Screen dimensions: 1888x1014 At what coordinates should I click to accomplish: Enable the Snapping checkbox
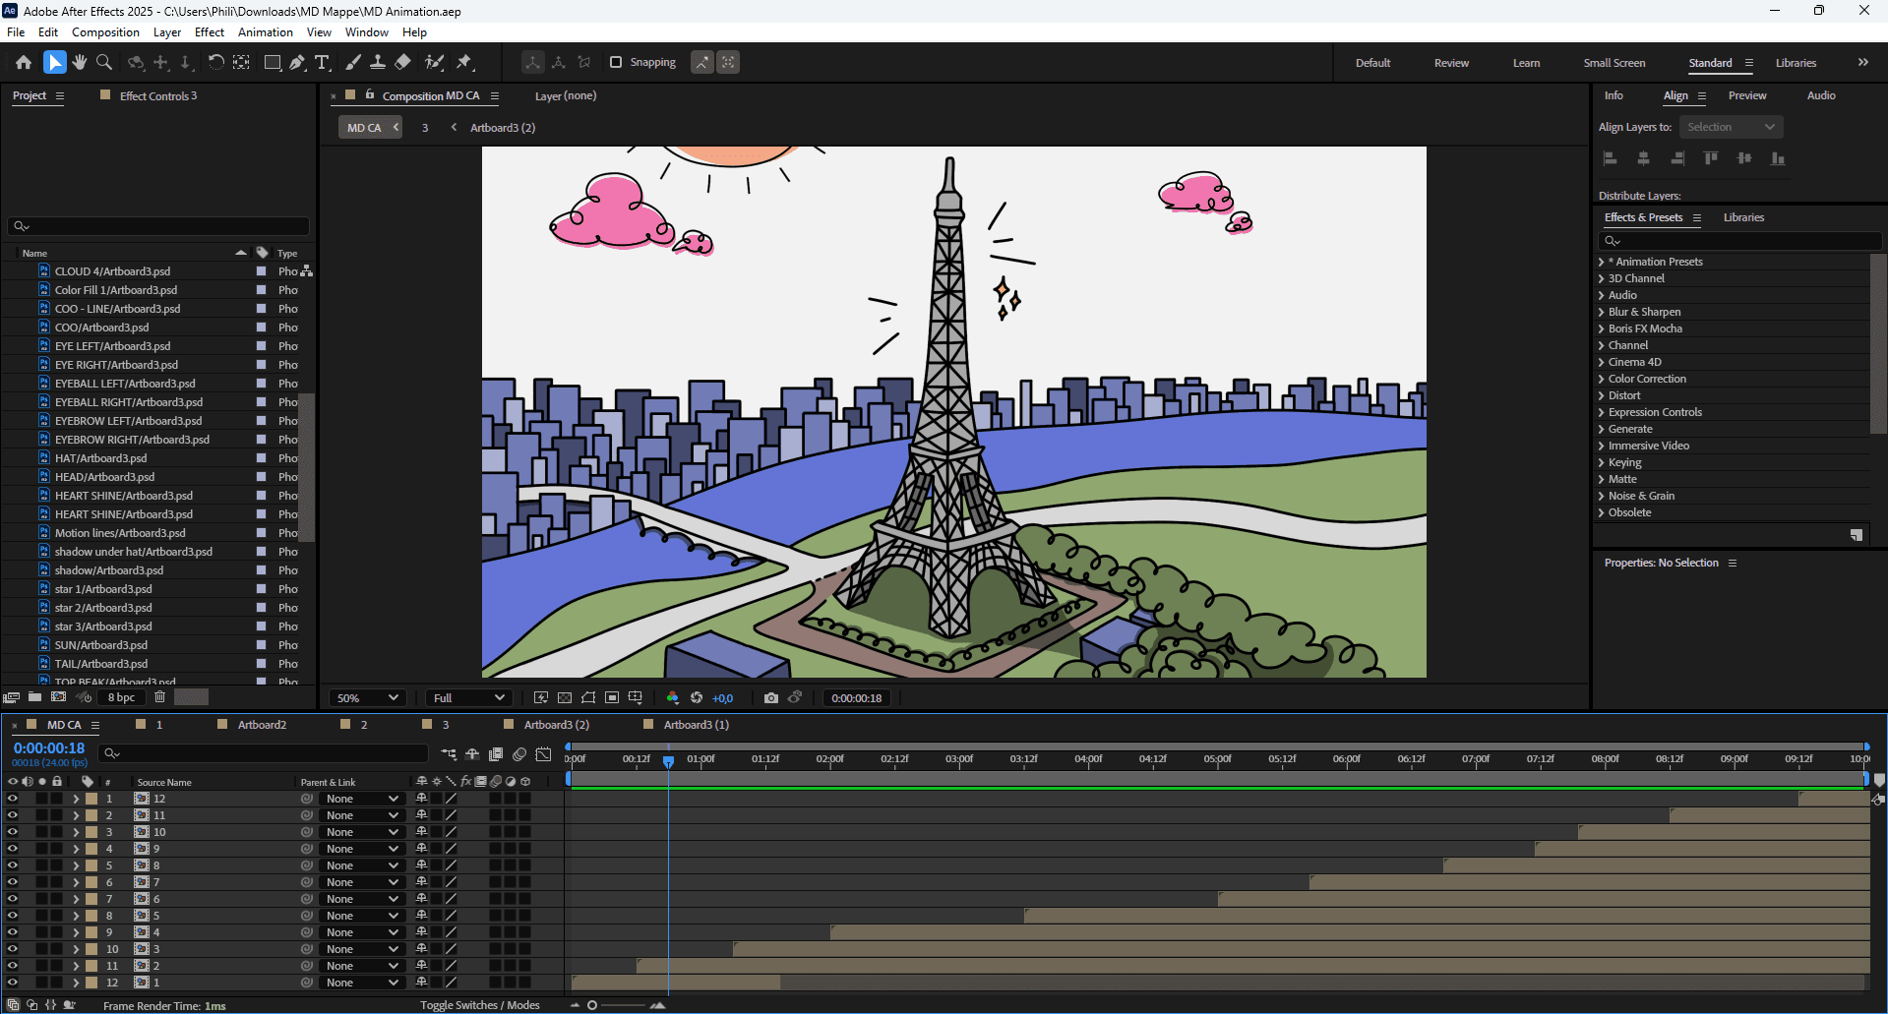click(x=616, y=62)
